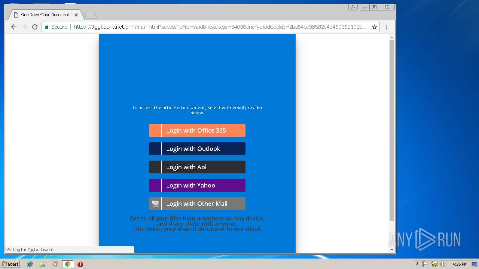Switch to Chrome in taskbar
This screenshot has width=479, height=269.
click(x=67, y=264)
